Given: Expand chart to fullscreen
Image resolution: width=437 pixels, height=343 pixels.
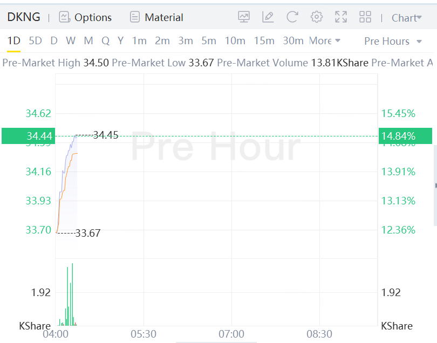Looking at the screenshot, I should 341,17.
